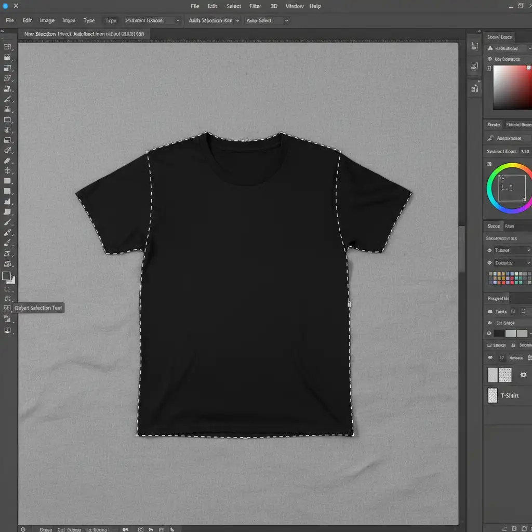
Task: Click the top icon in the collapsed panel strip
Action: click(474, 46)
